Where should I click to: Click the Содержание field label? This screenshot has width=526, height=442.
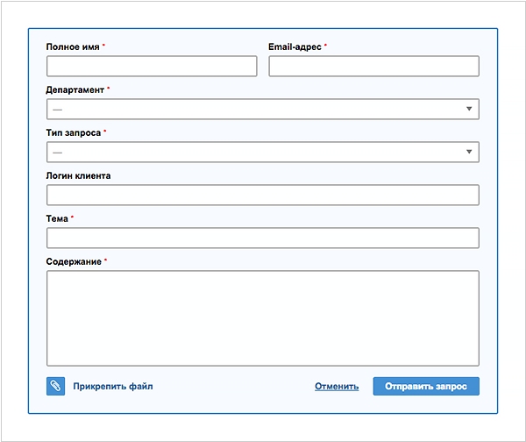click(74, 261)
